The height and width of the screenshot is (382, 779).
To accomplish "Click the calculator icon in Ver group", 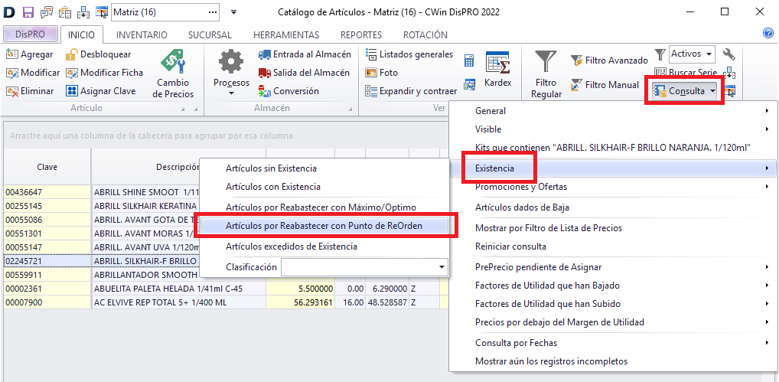I will [x=469, y=60].
